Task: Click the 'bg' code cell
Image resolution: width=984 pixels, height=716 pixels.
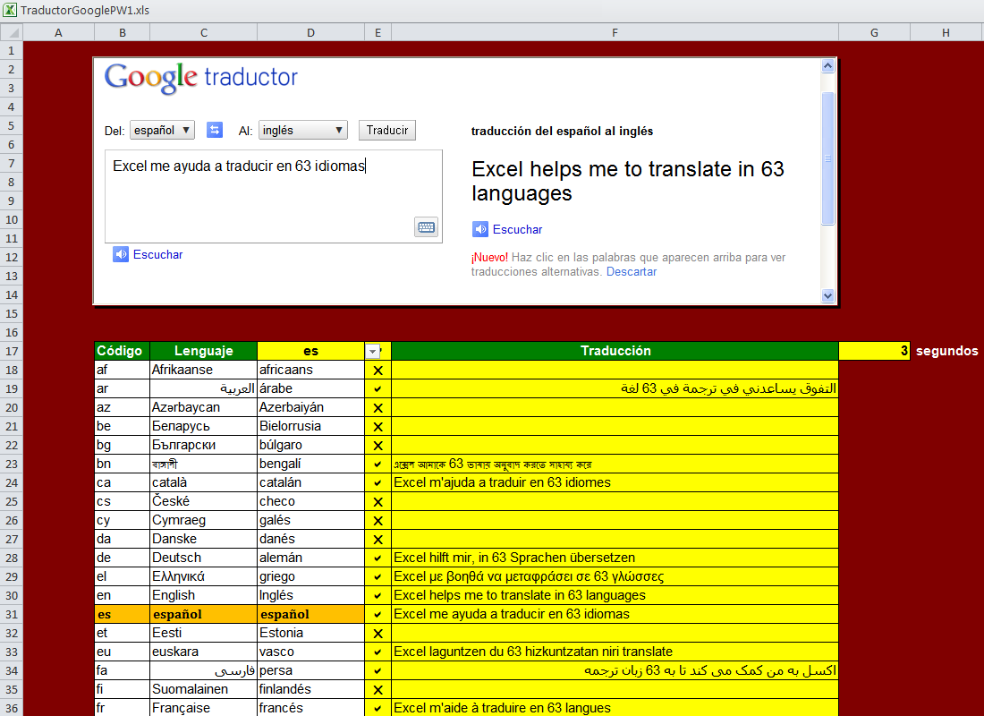Action: 122,446
